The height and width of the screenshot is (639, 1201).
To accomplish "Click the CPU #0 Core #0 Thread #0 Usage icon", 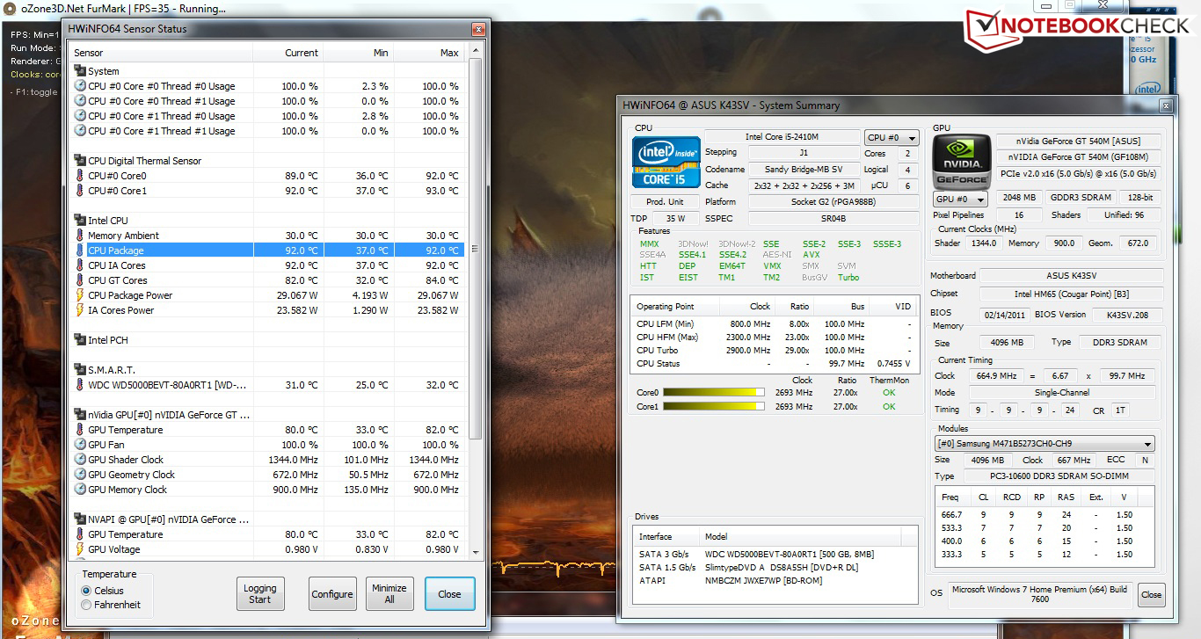I will point(80,86).
